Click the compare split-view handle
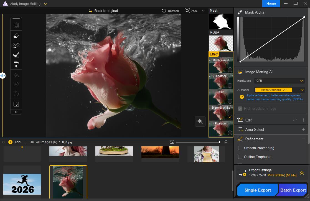Image resolution: width=310 pixels, height=201 pixels. (2, 75)
